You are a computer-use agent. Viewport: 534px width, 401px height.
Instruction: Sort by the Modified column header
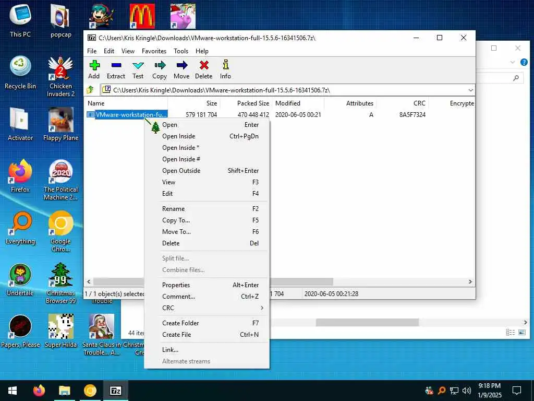(x=298, y=103)
